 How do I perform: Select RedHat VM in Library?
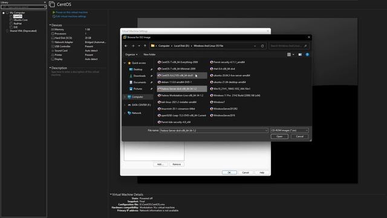[18, 24]
